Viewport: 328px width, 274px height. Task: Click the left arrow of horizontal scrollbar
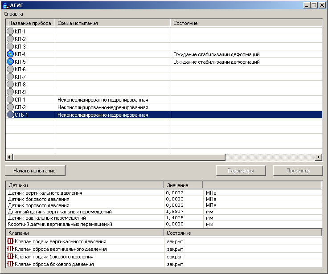tap(9, 157)
